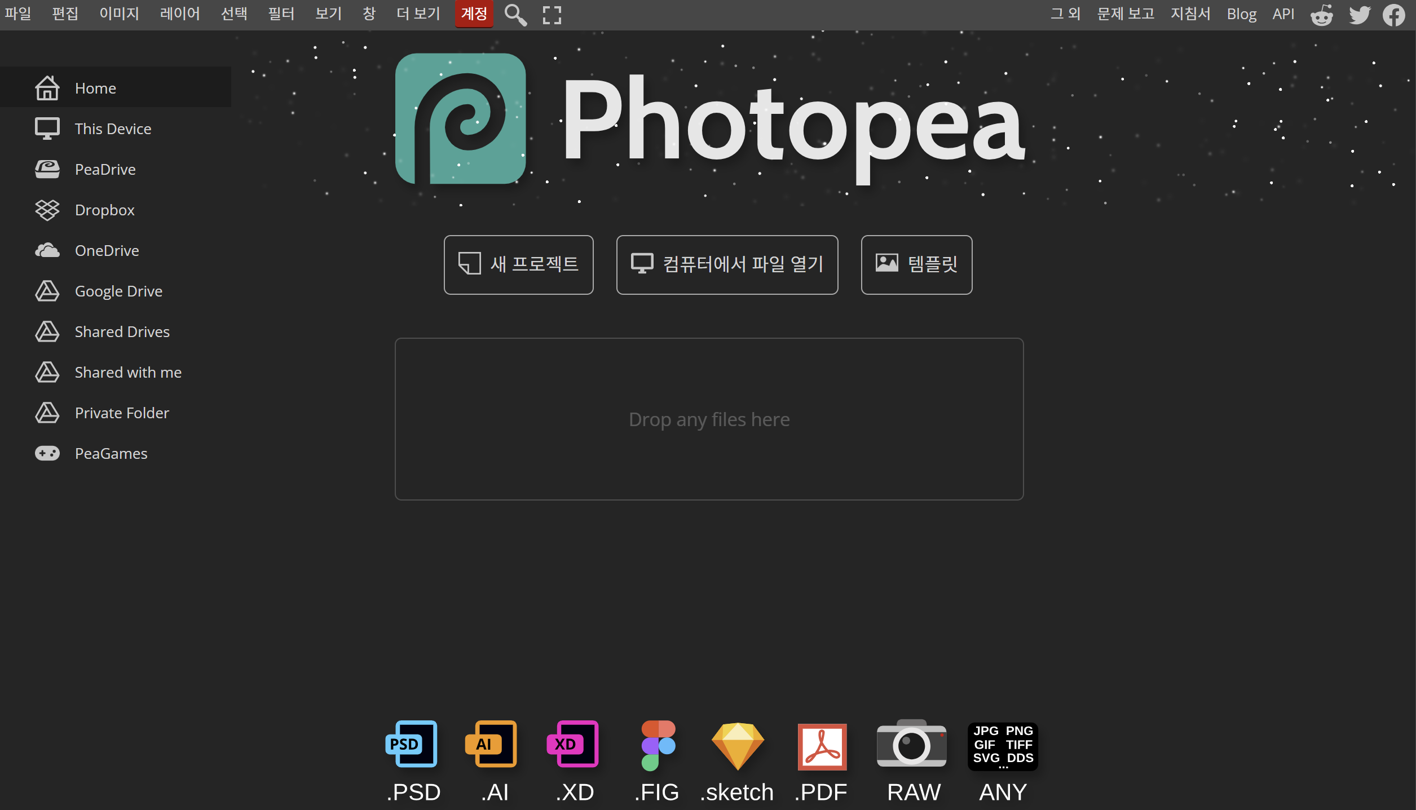Select the .AI Illustrator format icon

[491, 745]
